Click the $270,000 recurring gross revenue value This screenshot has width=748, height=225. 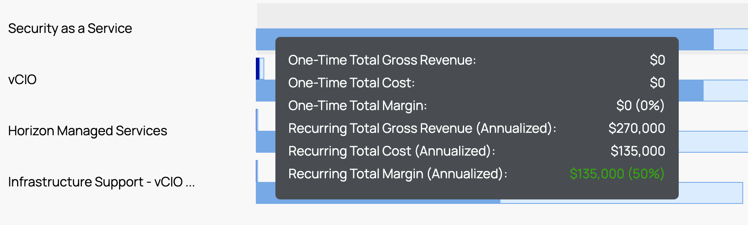pyautogui.click(x=636, y=128)
